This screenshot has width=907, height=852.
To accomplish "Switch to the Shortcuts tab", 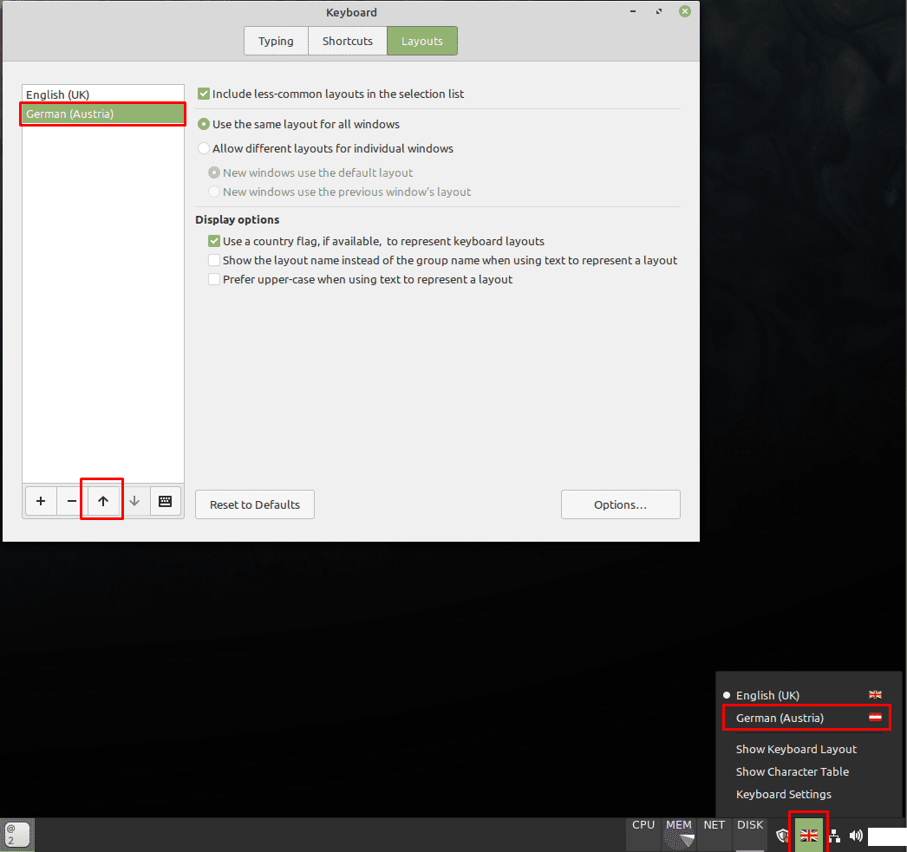I will click(348, 41).
